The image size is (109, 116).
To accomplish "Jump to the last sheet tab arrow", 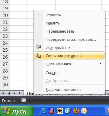I will click(20, 93).
